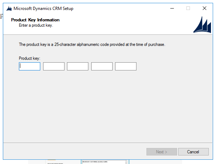Click the "Product Key Information" heading
217x164 pixels.
[35, 20]
